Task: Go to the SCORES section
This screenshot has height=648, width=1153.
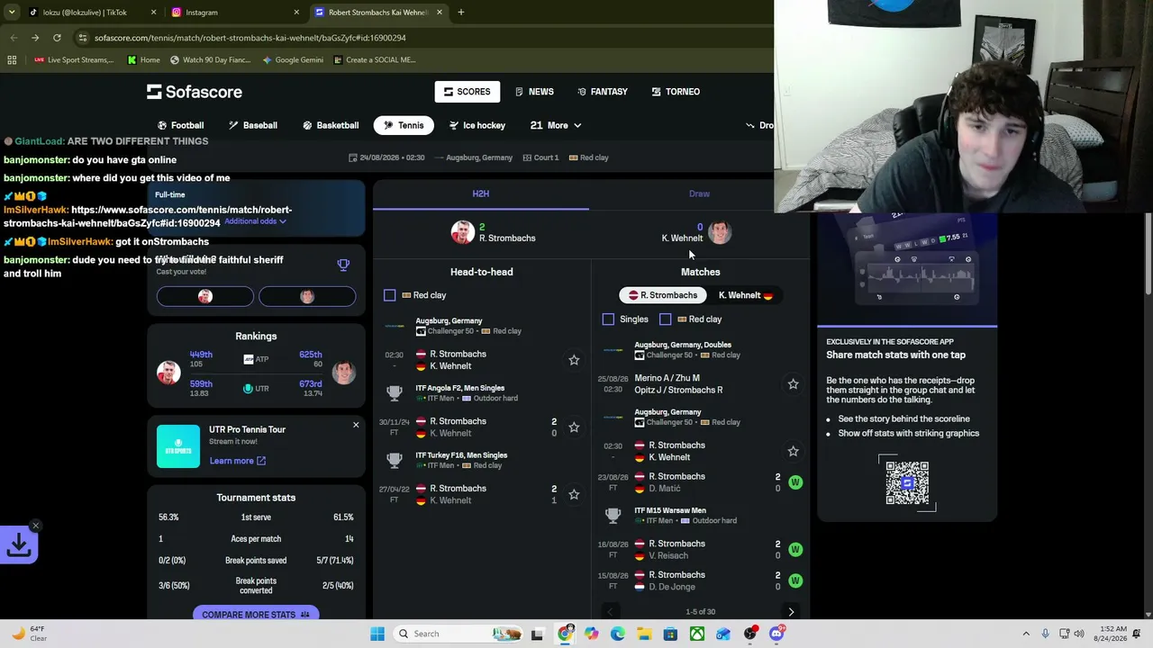Action: pos(467,92)
